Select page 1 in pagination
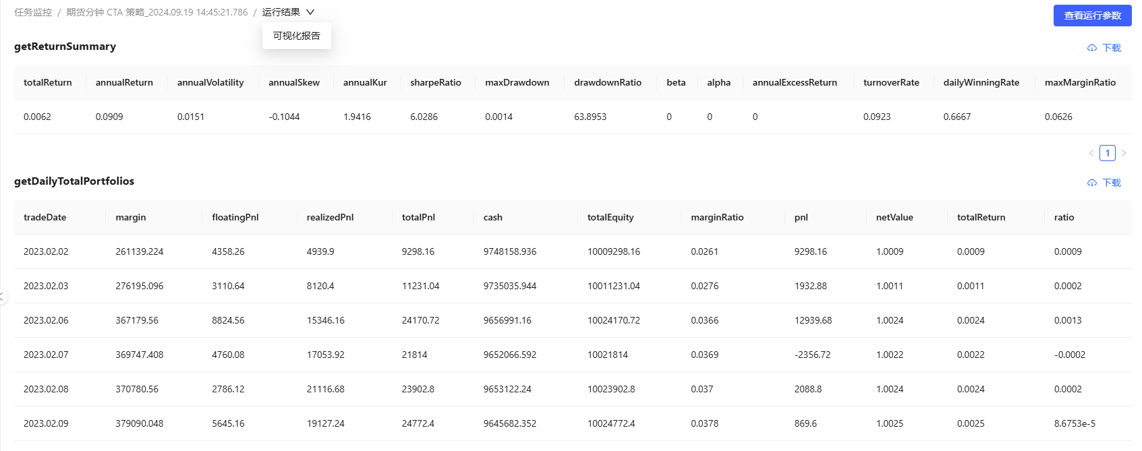Screen dimensions: 1142x451 click(x=1108, y=153)
